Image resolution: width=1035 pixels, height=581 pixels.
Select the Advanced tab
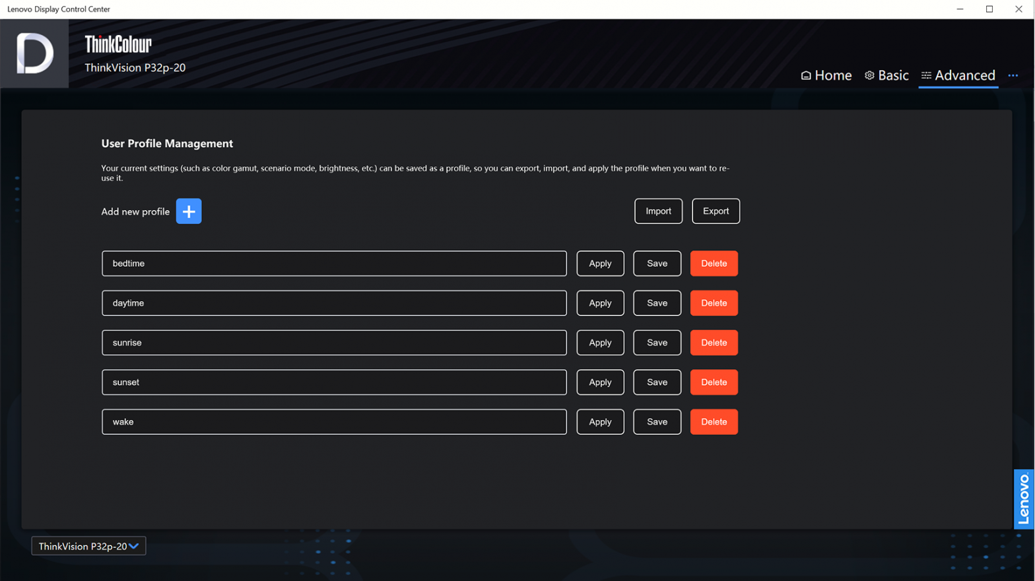(x=958, y=75)
